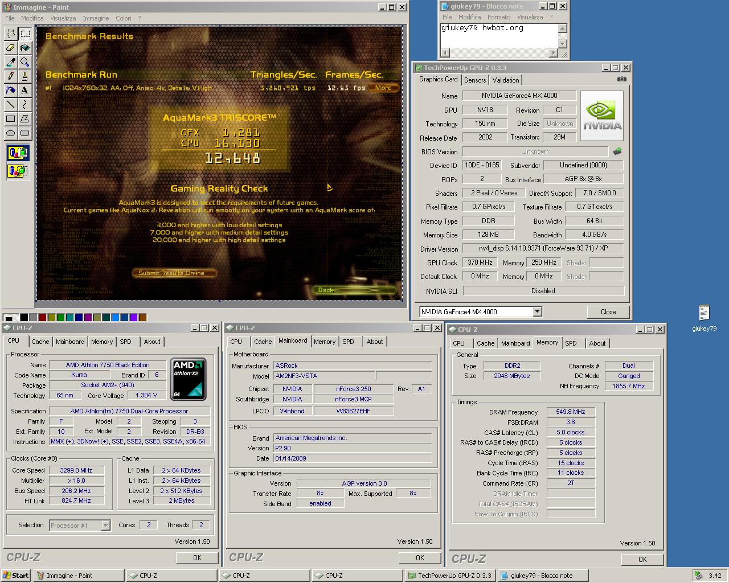The height and width of the screenshot is (583, 729).
Task: Select the Text tool in Paint
Action: point(24,90)
